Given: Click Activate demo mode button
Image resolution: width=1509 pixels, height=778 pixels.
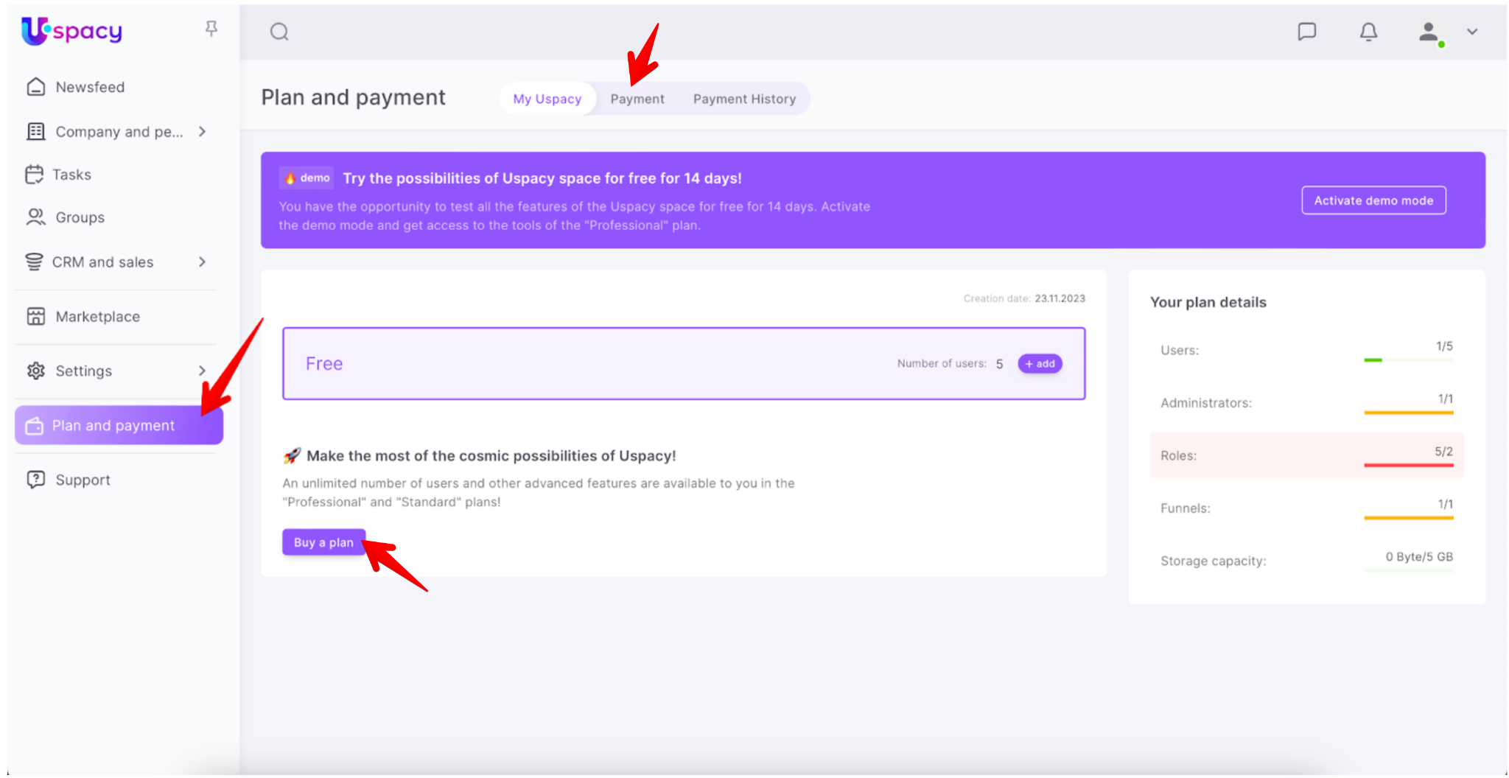Looking at the screenshot, I should pyautogui.click(x=1373, y=200).
